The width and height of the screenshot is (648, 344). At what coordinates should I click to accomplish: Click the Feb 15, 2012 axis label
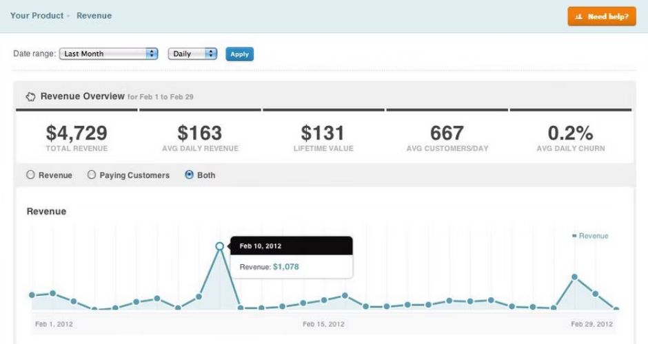(x=323, y=324)
